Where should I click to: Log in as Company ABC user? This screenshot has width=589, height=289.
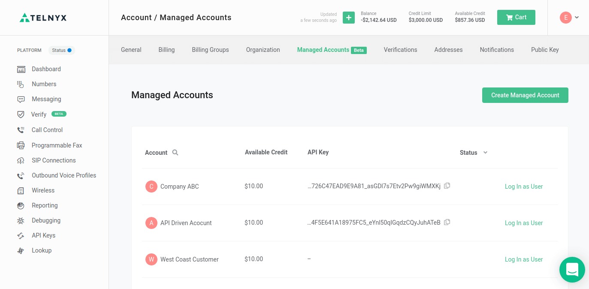524,187
